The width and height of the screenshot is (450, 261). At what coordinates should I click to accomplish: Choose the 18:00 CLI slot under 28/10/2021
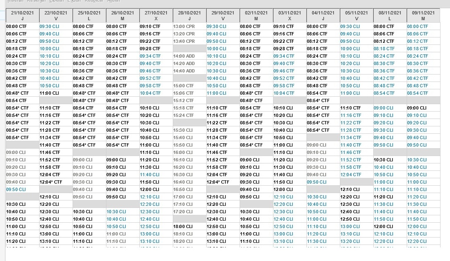pyautogui.click(x=189, y=226)
